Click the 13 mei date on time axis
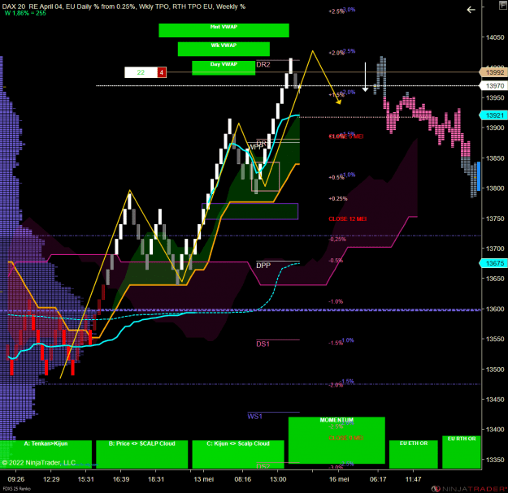This screenshot has width=508, height=493. (x=203, y=479)
